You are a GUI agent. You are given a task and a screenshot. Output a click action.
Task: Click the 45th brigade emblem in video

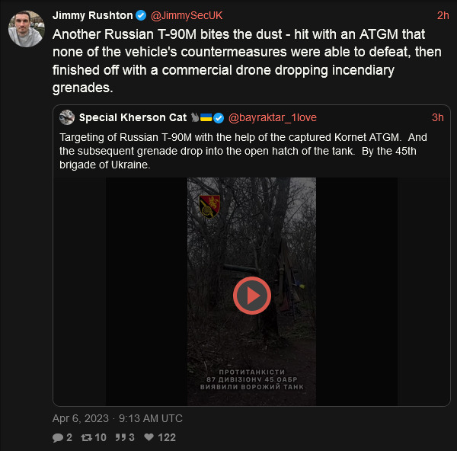209,205
